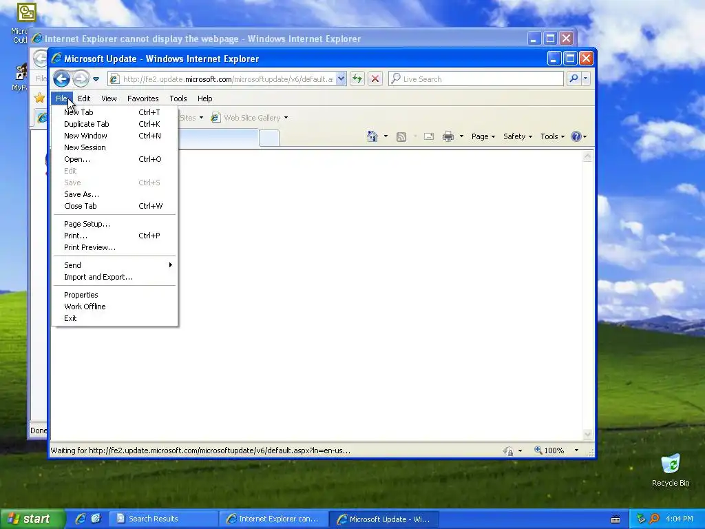Click the Home page icon
The height and width of the screenshot is (529, 705).
pos(372,136)
